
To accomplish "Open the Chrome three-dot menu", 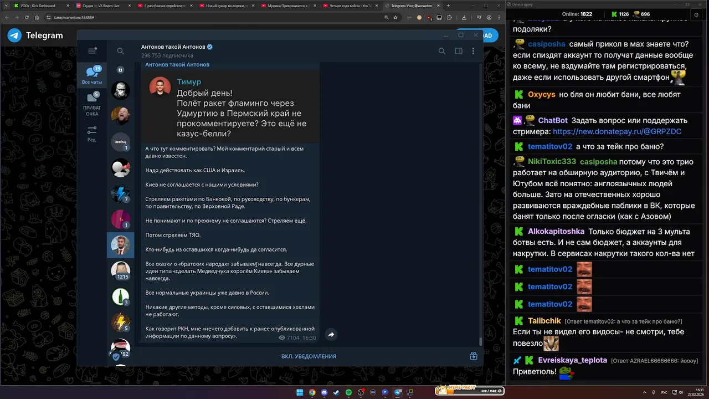I will (499, 17).
